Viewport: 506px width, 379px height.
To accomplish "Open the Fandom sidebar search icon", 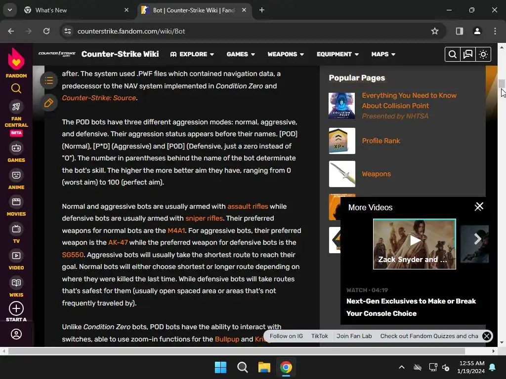I will coord(16,88).
